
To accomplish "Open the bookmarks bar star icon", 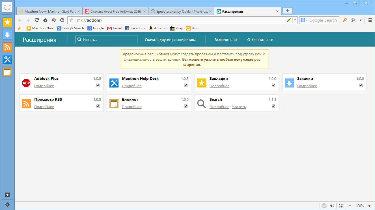I will pyautogui.click(x=19, y=28).
